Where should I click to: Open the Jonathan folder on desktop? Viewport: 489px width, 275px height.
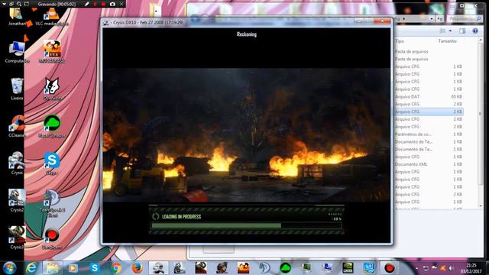(17, 17)
